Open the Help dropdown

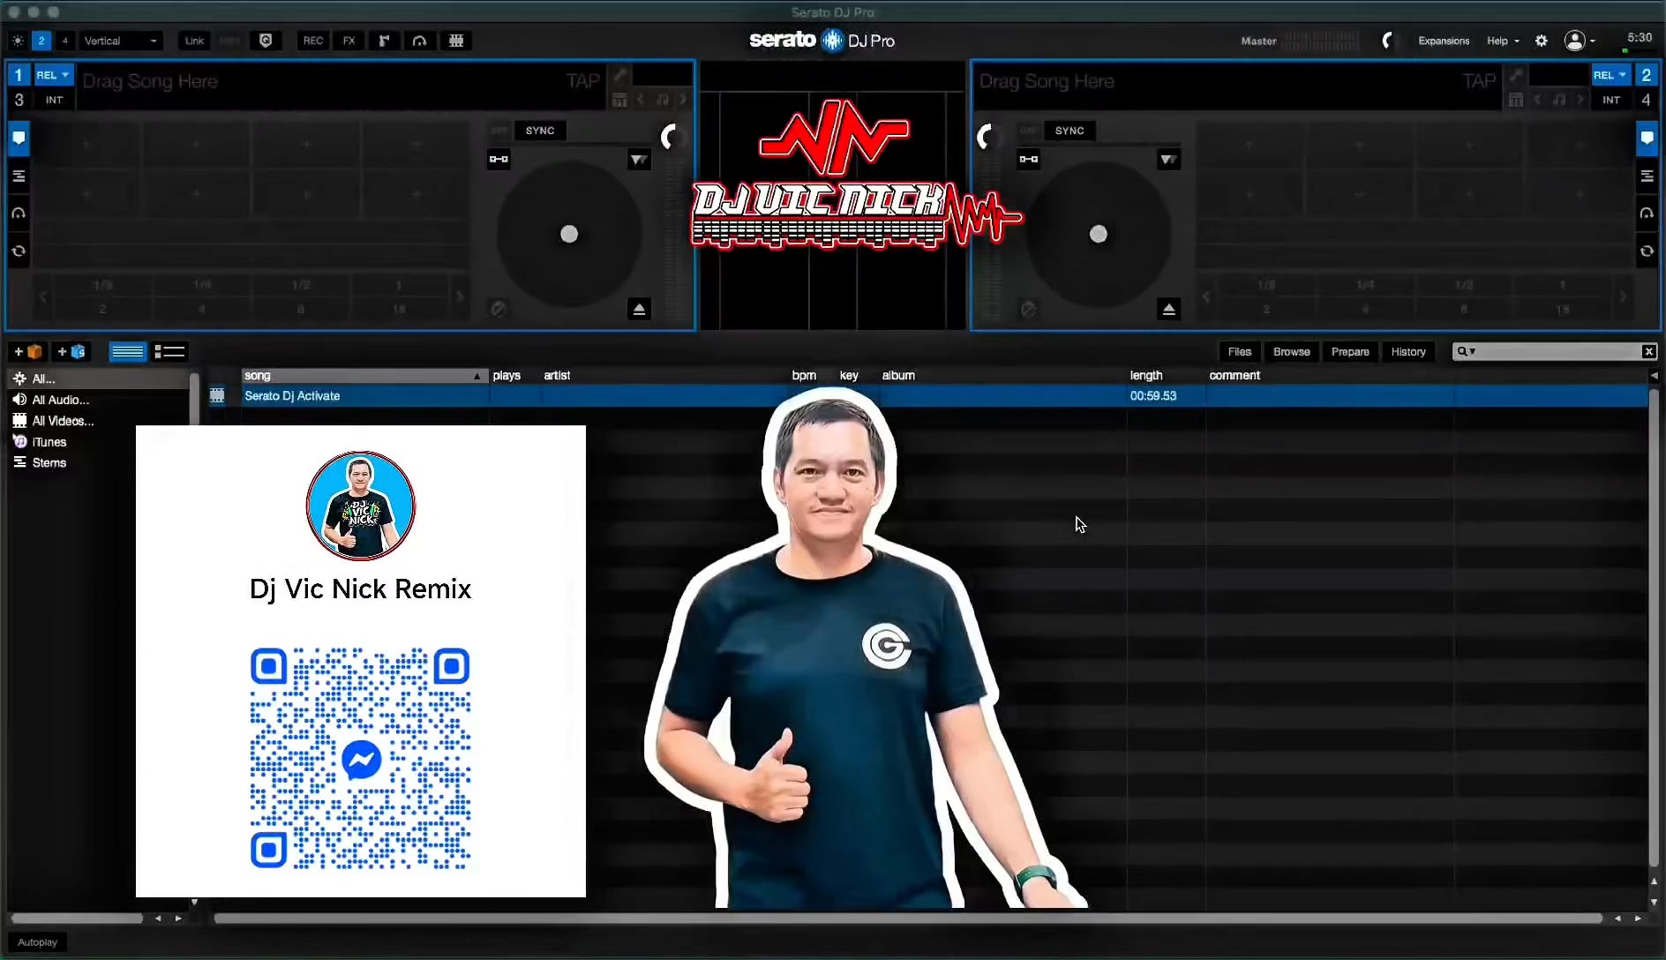pyautogui.click(x=1503, y=41)
